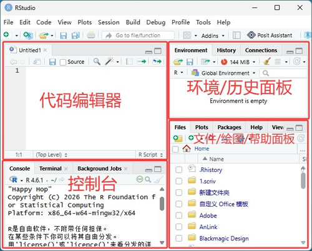The height and width of the screenshot is (251, 312).
Task: Open the Blackmagic Design folder link
Action: pyautogui.click(x=224, y=239)
